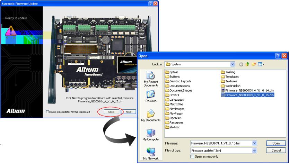Viewport: 289px width, 164px height.
Task: Select the DocumentIcons folder
Action: (x=177, y=86)
